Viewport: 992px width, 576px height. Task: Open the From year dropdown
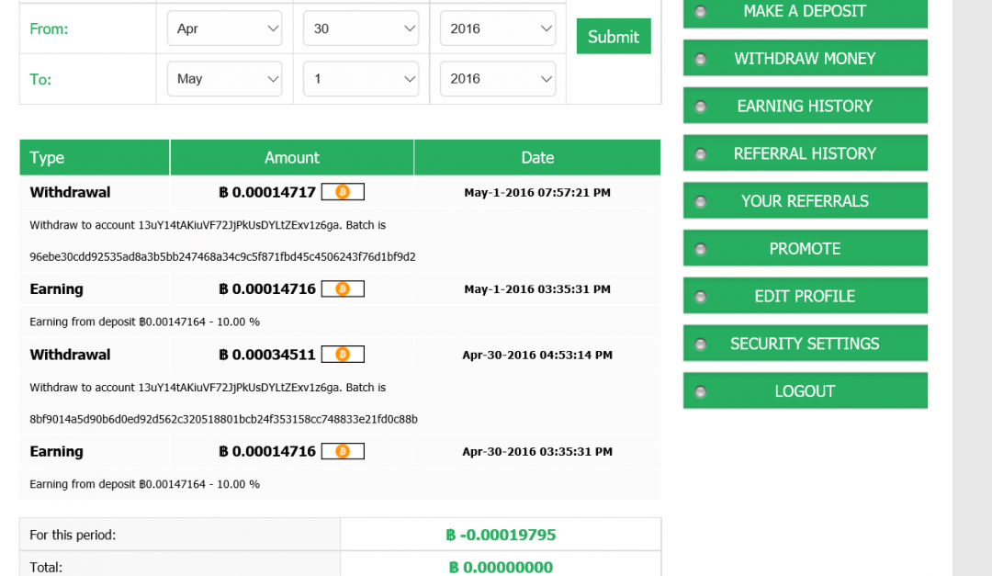click(497, 28)
